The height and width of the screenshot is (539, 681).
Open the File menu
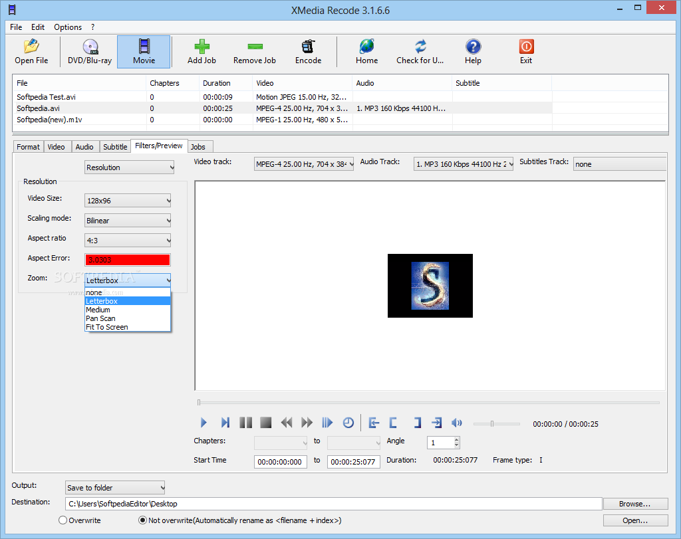coord(16,27)
